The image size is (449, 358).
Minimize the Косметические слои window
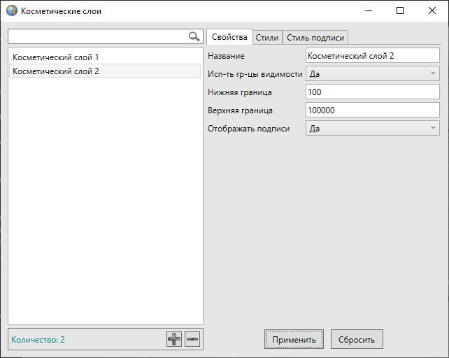(x=368, y=10)
